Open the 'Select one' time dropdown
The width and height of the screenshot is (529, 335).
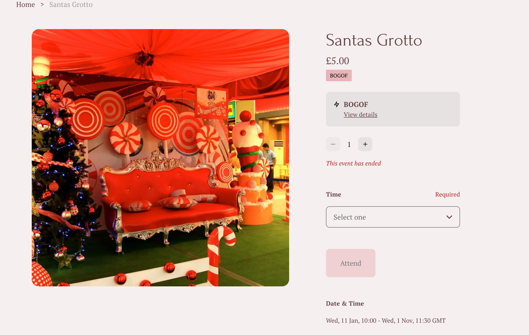pos(393,217)
